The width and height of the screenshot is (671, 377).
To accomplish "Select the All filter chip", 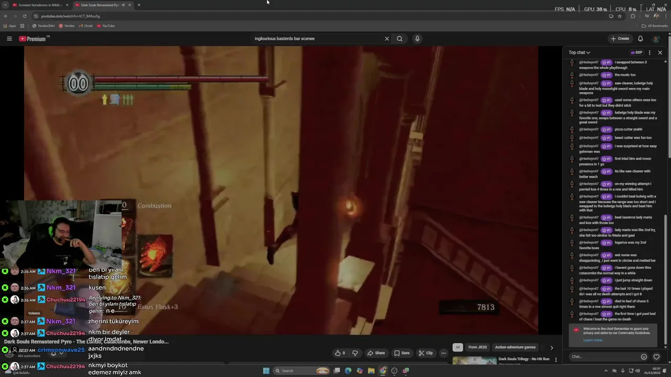I will (x=458, y=347).
